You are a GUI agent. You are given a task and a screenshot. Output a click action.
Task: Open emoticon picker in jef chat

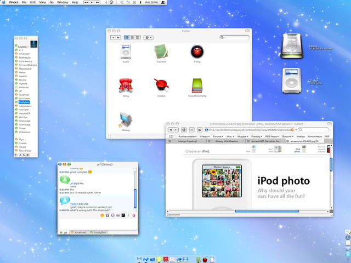pos(102,215)
